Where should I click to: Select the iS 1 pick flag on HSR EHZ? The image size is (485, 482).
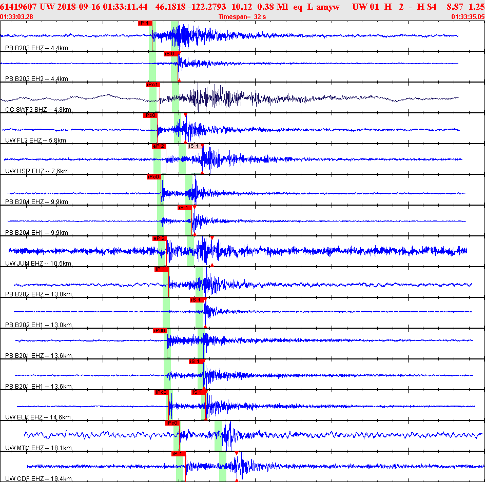[x=195, y=146]
